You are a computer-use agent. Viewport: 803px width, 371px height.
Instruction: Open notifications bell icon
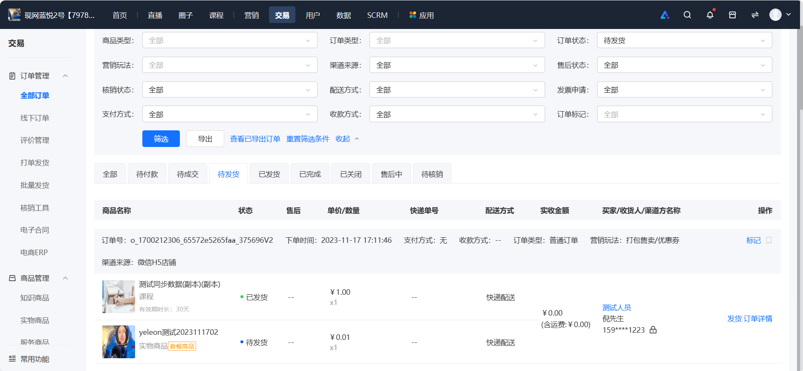710,15
